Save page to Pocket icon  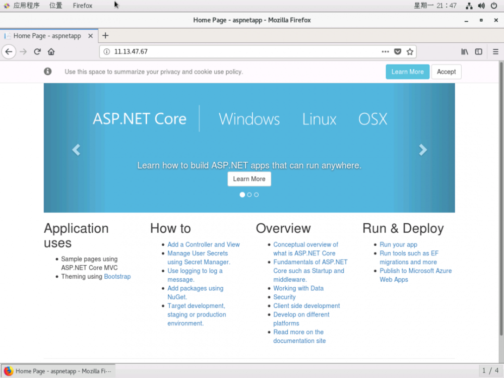point(398,52)
